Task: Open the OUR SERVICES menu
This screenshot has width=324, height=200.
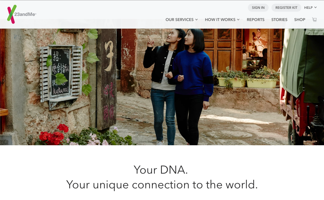Action: [182, 20]
